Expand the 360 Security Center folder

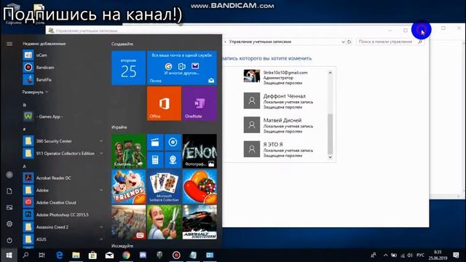pyautogui.click(x=63, y=141)
